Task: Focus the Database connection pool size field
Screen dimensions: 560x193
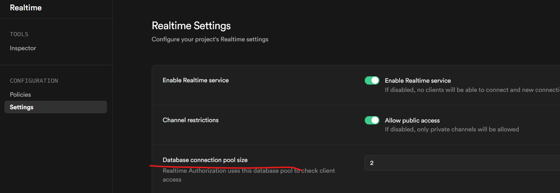Action: [x=461, y=163]
